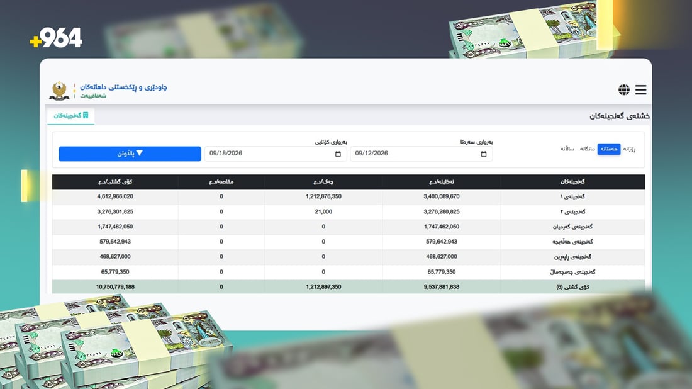
Task: Click total cash sum 9,537,881,838
Action: click(442, 286)
